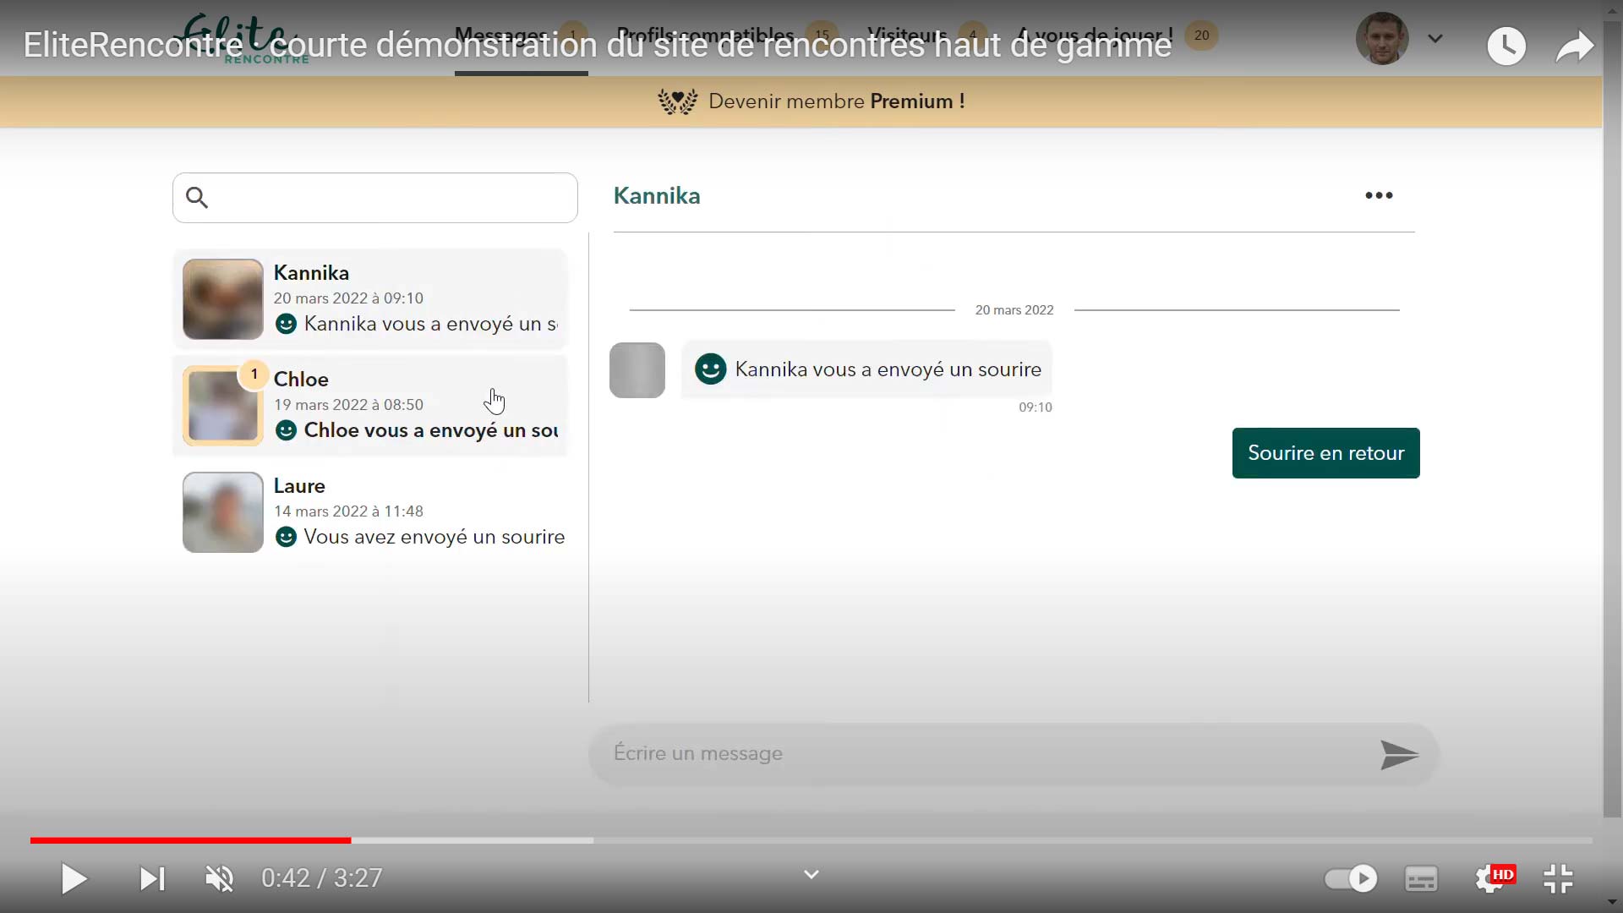Click Kannika's heading in chat pane
The width and height of the screenshot is (1623, 913).
pos(657,196)
